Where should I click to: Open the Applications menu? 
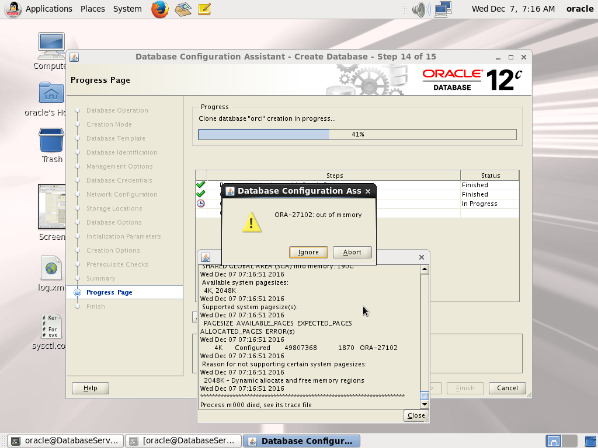pyautogui.click(x=48, y=9)
